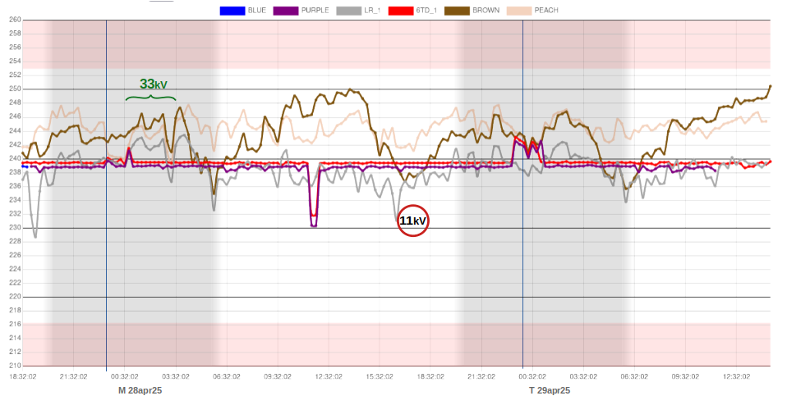Click the first 21:32:02 time tick
The width and height of the screenshot is (787, 405).
click(74, 376)
